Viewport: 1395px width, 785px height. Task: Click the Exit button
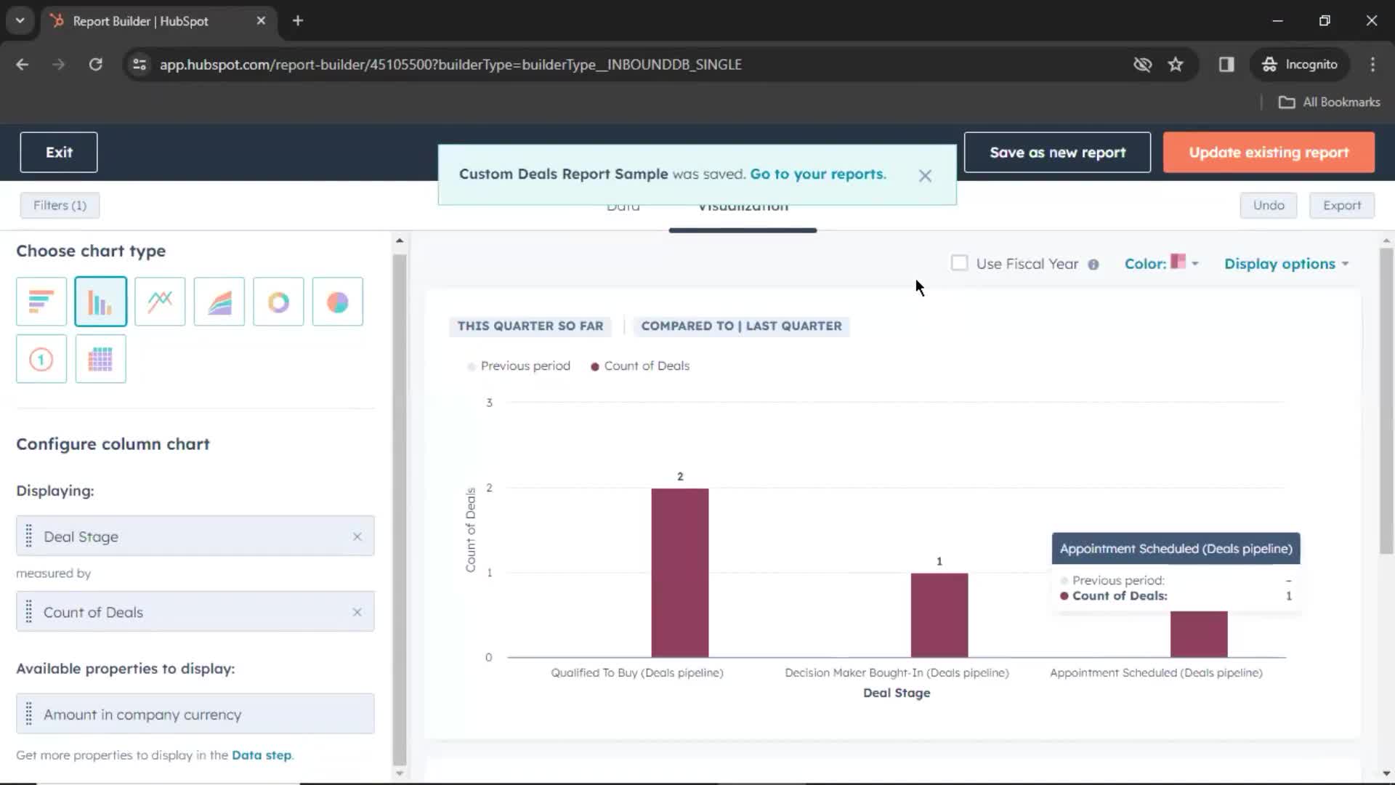[x=59, y=153]
